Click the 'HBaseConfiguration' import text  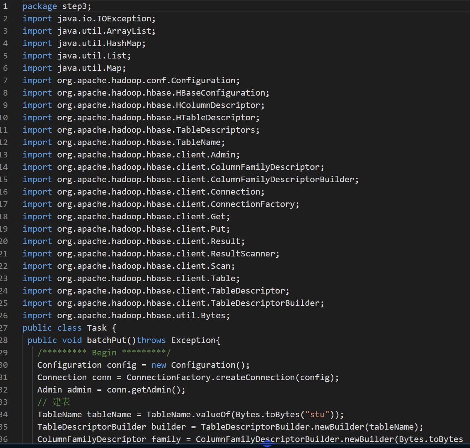pos(221,93)
